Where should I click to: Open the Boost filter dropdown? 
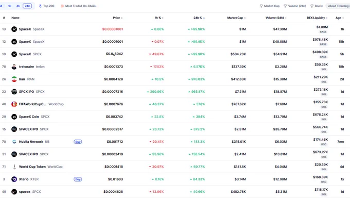click(x=317, y=6)
